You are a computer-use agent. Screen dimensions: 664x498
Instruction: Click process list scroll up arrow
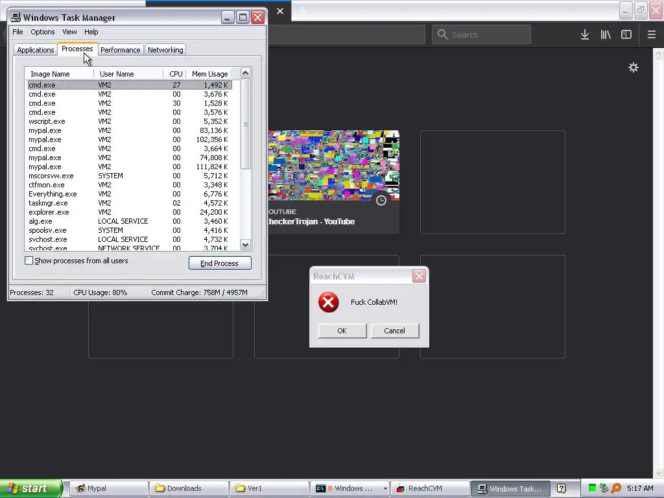coord(245,73)
